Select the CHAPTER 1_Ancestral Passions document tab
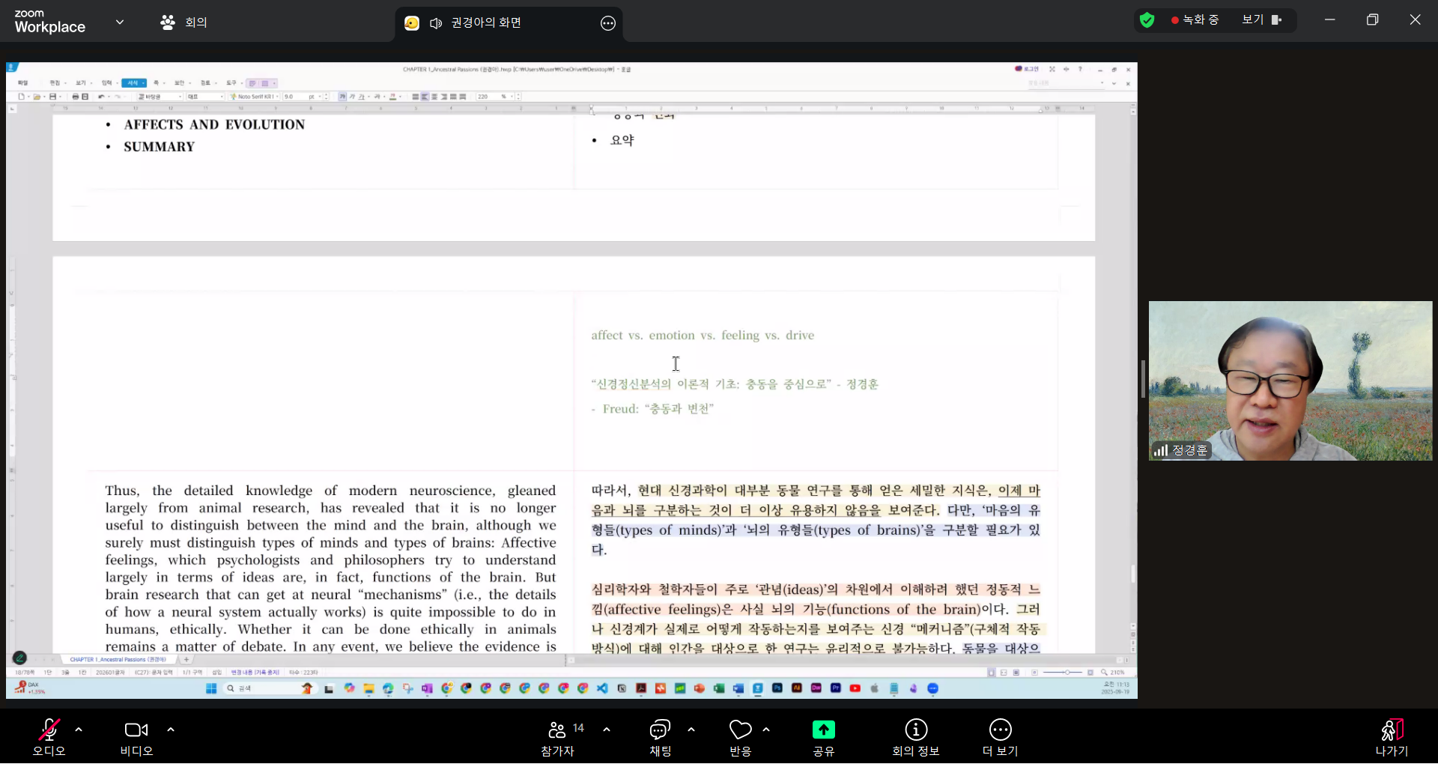Viewport: 1438px width, 764px height. [118, 660]
